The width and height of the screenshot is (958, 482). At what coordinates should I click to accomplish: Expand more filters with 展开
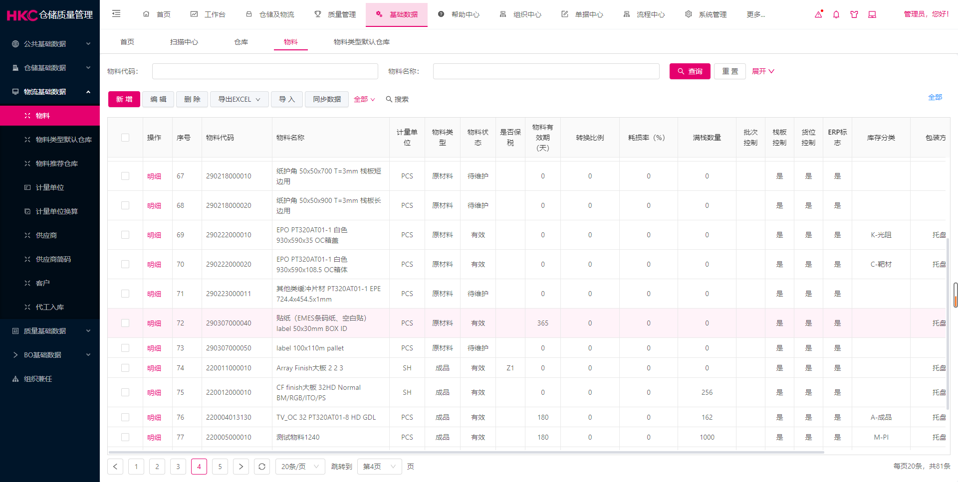(x=763, y=71)
